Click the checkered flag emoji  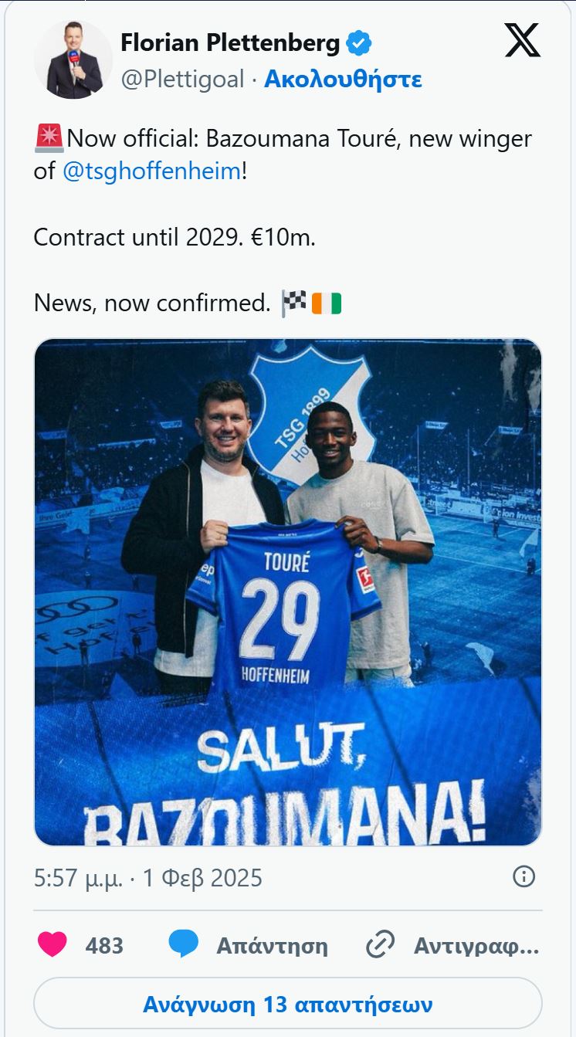click(x=294, y=303)
